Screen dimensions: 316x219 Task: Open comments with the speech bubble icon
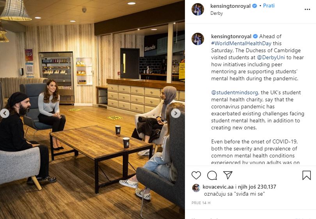click(212, 175)
